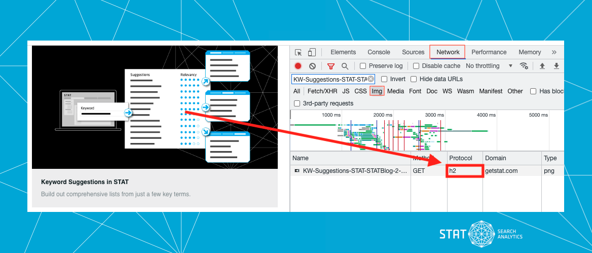This screenshot has height=253, width=592.
Task: Open the No throttling dropdown
Action: 489,66
